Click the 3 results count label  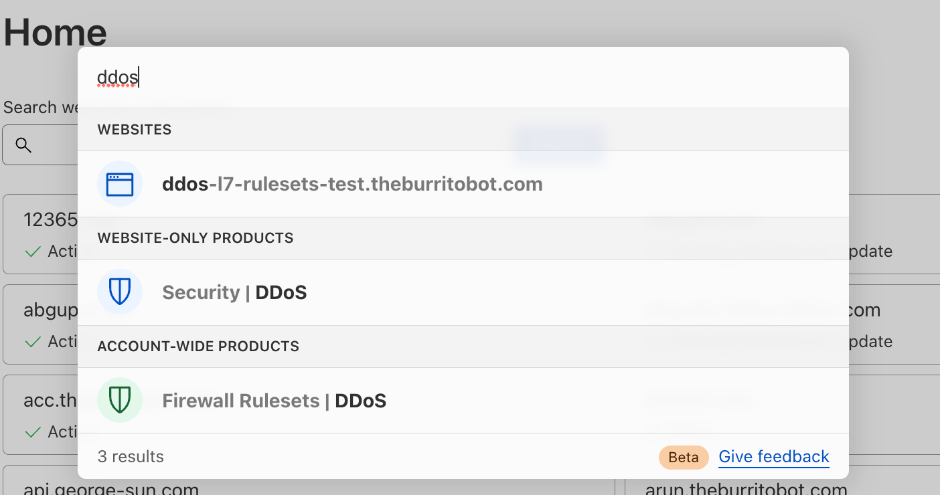(131, 457)
